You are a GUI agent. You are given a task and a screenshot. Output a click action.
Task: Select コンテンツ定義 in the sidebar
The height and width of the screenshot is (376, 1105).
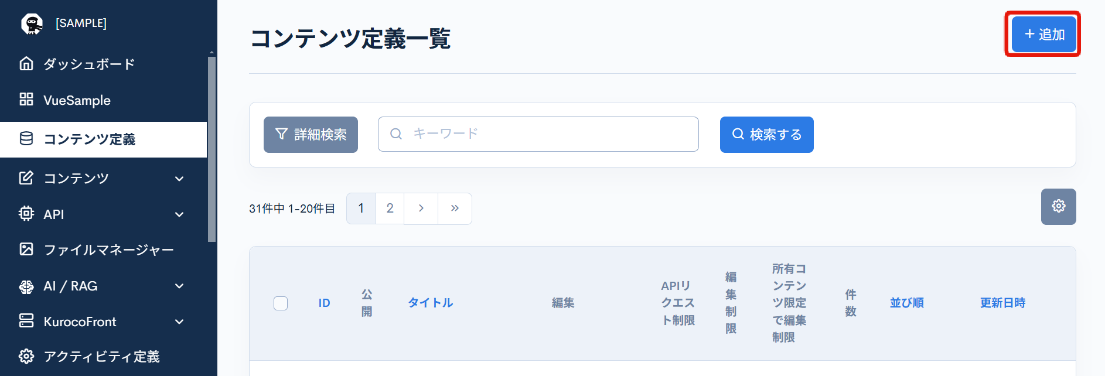pos(103,139)
